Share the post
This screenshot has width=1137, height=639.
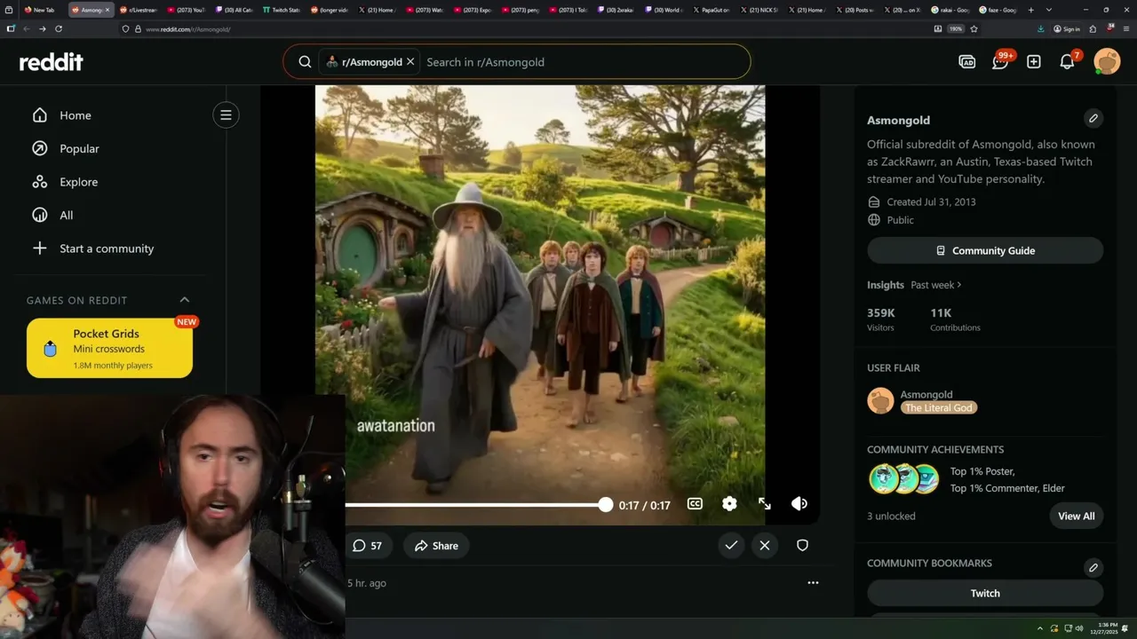[436, 545]
